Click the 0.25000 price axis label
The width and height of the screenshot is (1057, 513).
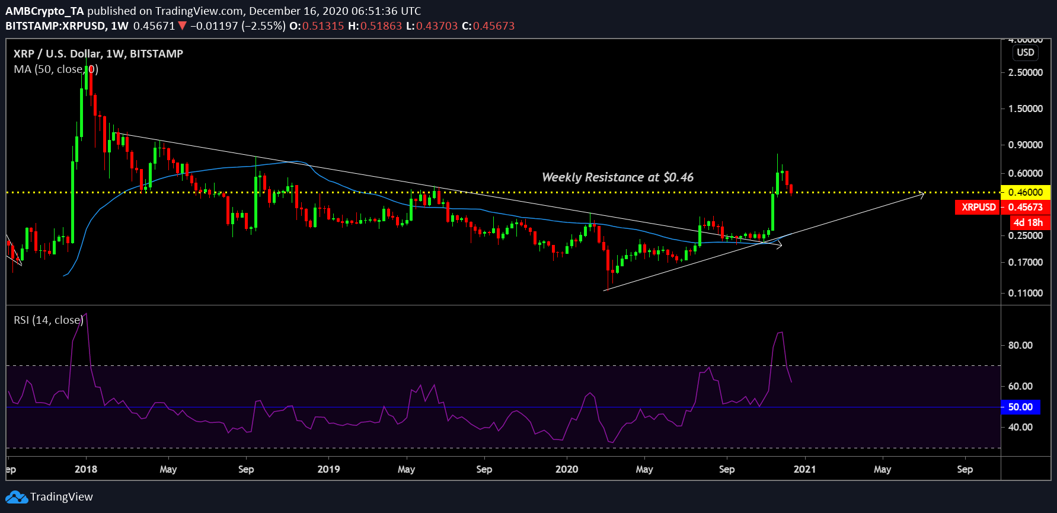point(1026,235)
